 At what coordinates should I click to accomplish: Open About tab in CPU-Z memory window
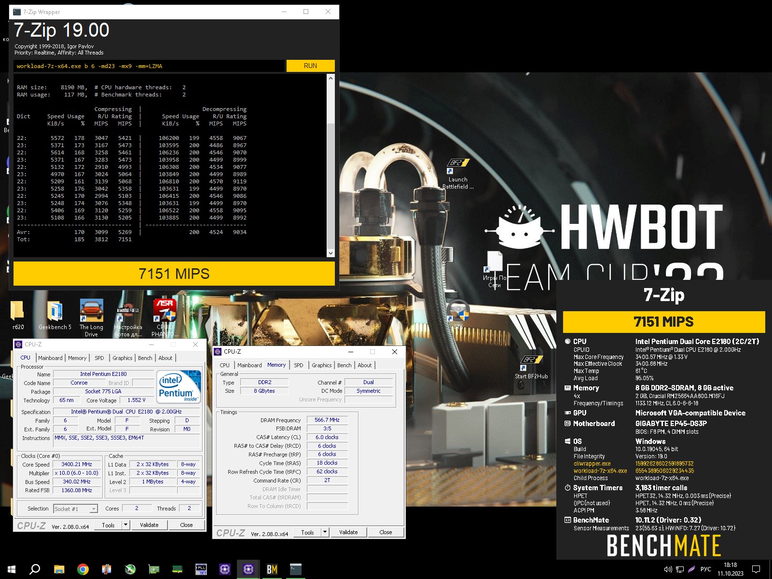click(x=365, y=365)
